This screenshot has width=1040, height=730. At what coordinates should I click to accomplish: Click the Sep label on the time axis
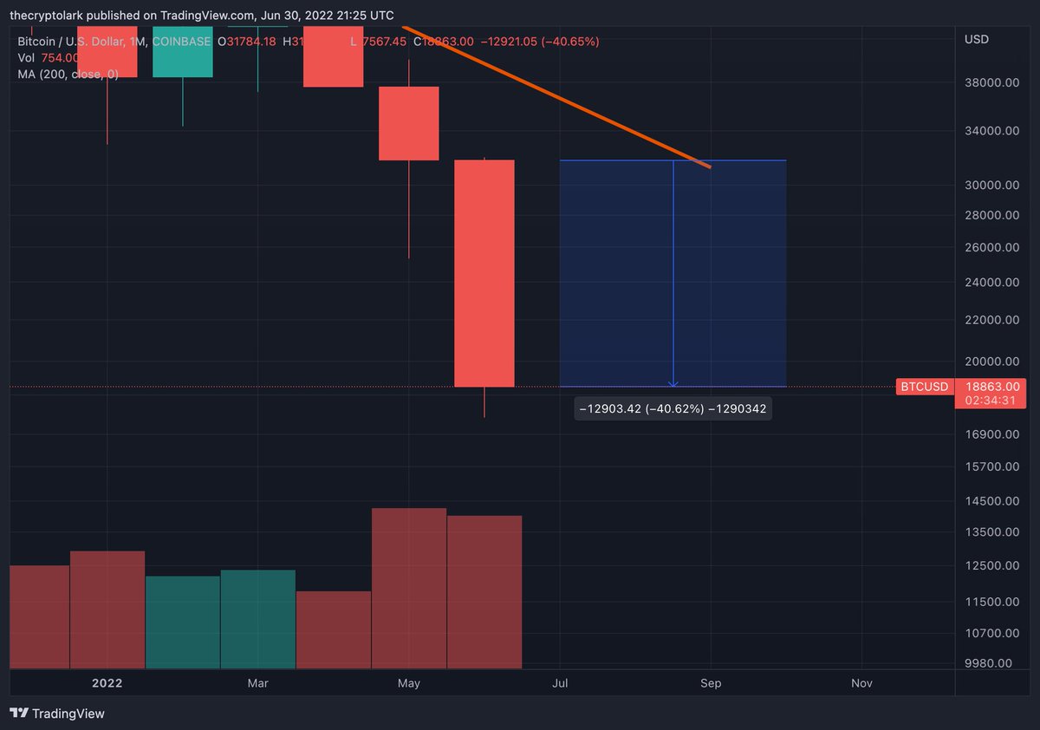(711, 683)
